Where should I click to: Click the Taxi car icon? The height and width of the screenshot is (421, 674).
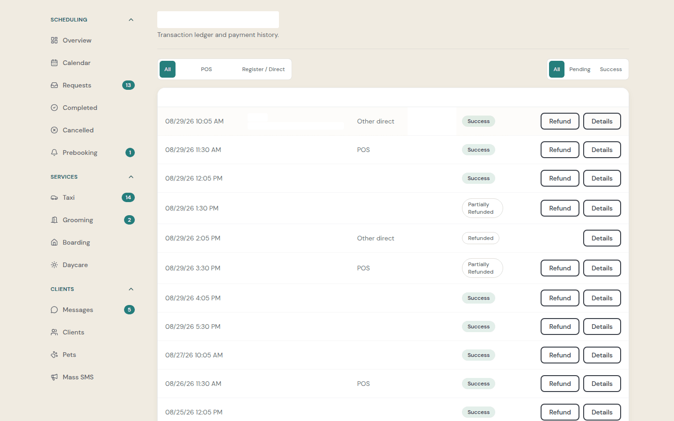click(x=54, y=197)
